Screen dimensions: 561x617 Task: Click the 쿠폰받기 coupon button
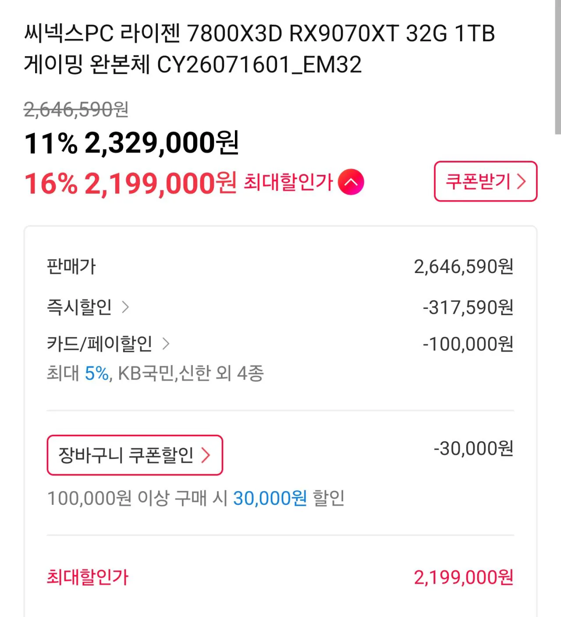[x=486, y=181]
